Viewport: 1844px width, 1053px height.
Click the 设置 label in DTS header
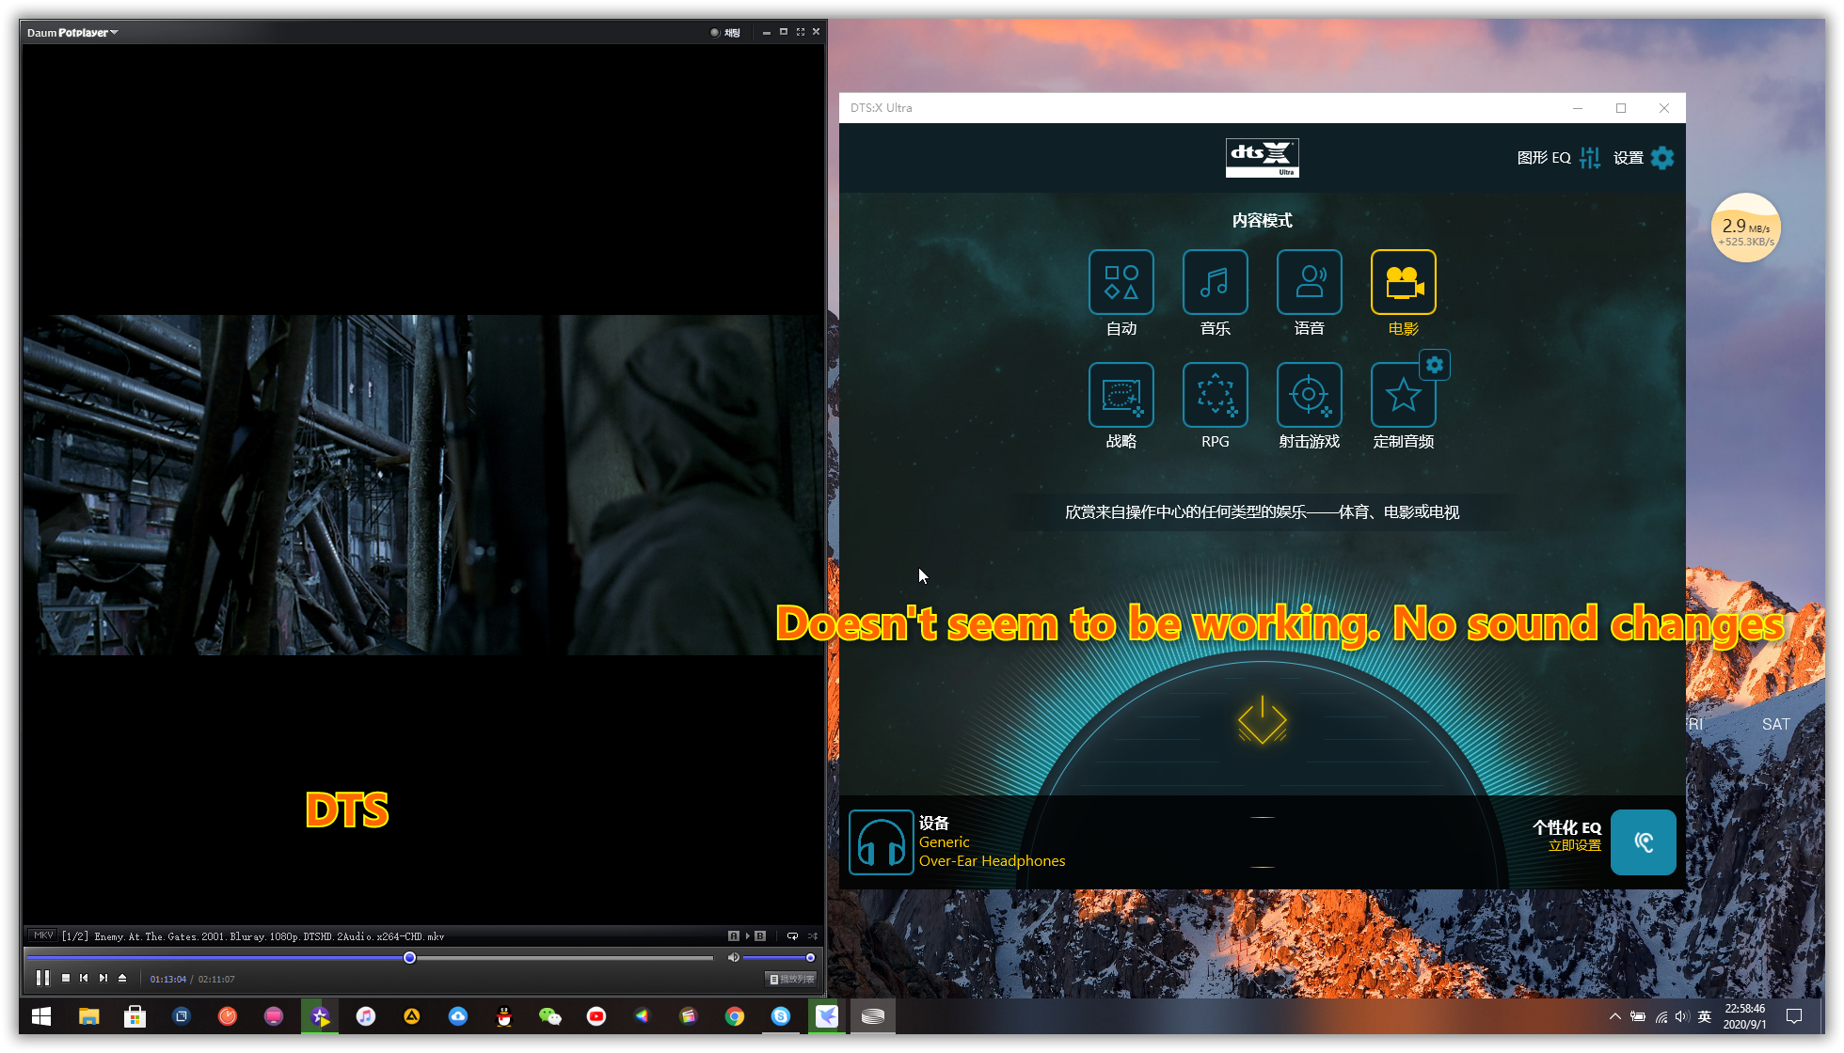pyautogui.click(x=1629, y=158)
